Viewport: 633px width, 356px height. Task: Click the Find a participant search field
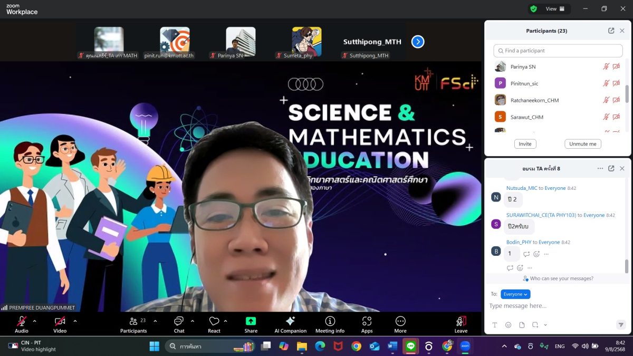point(558,51)
